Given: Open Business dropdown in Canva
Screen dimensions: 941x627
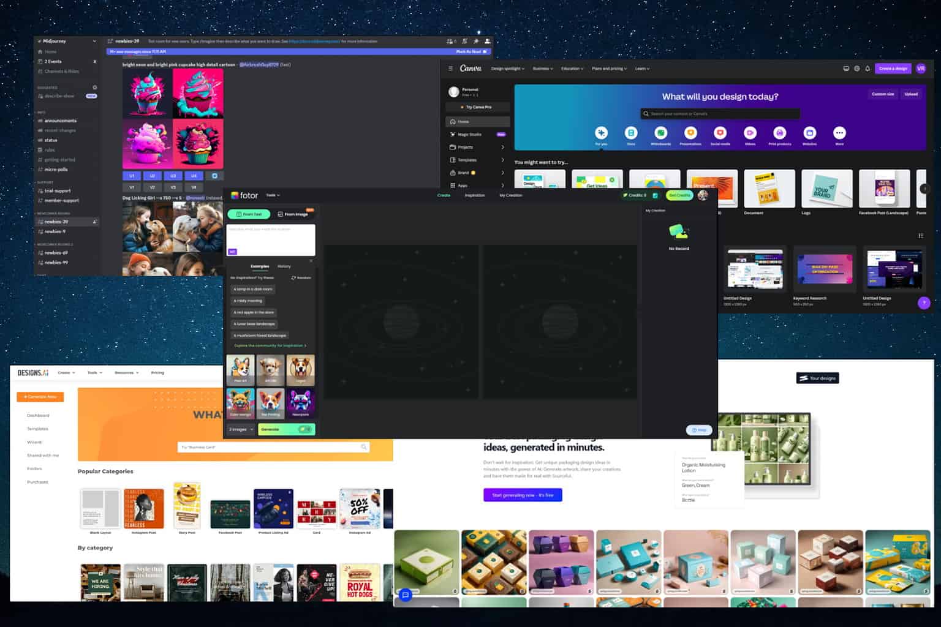Looking at the screenshot, I should 543,69.
